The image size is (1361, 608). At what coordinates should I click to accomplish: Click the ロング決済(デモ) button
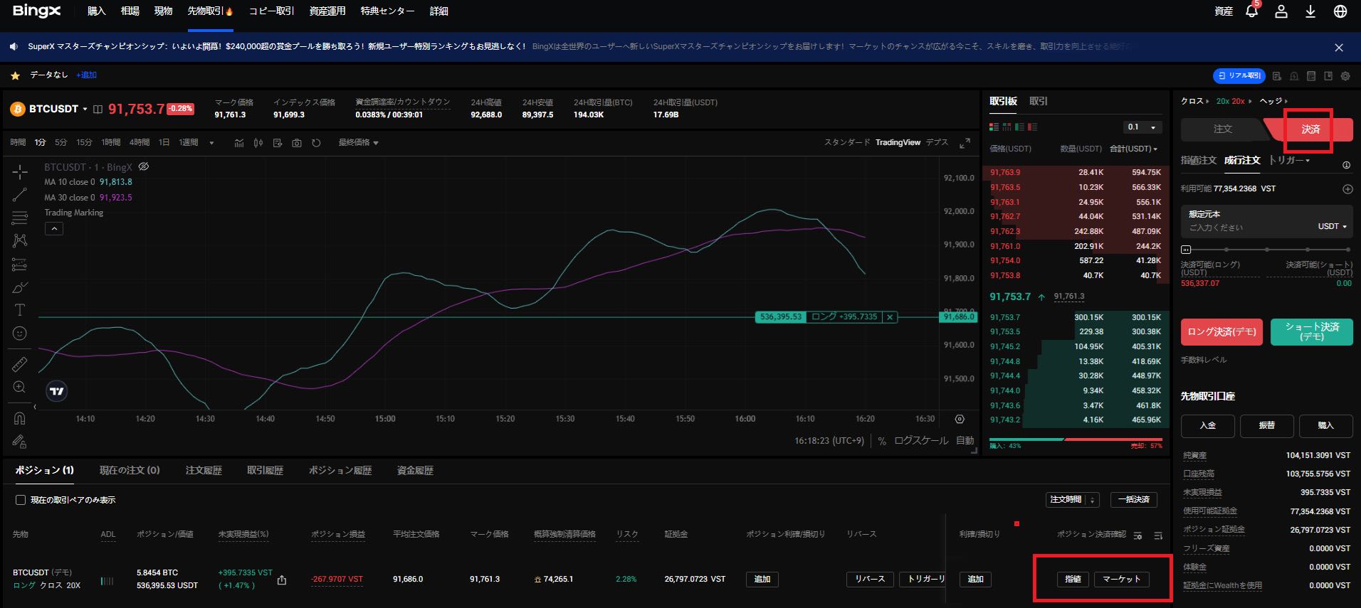[1221, 332]
